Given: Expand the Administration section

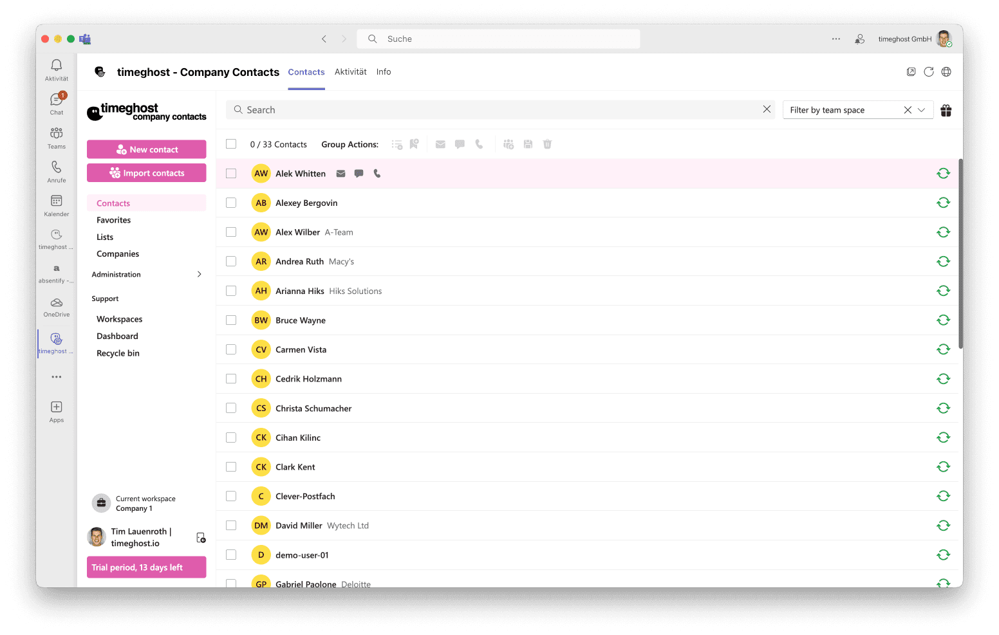Looking at the screenshot, I should (147, 275).
